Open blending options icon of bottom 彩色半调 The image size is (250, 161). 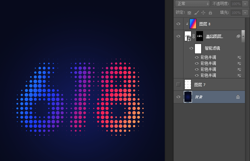tap(239, 75)
